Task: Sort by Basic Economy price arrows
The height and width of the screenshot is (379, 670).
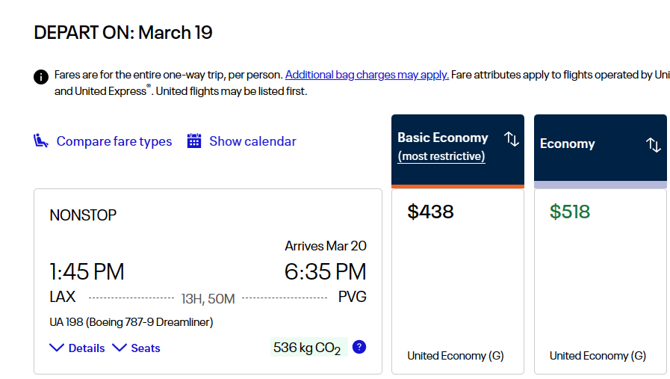Action: click(x=512, y=139)
